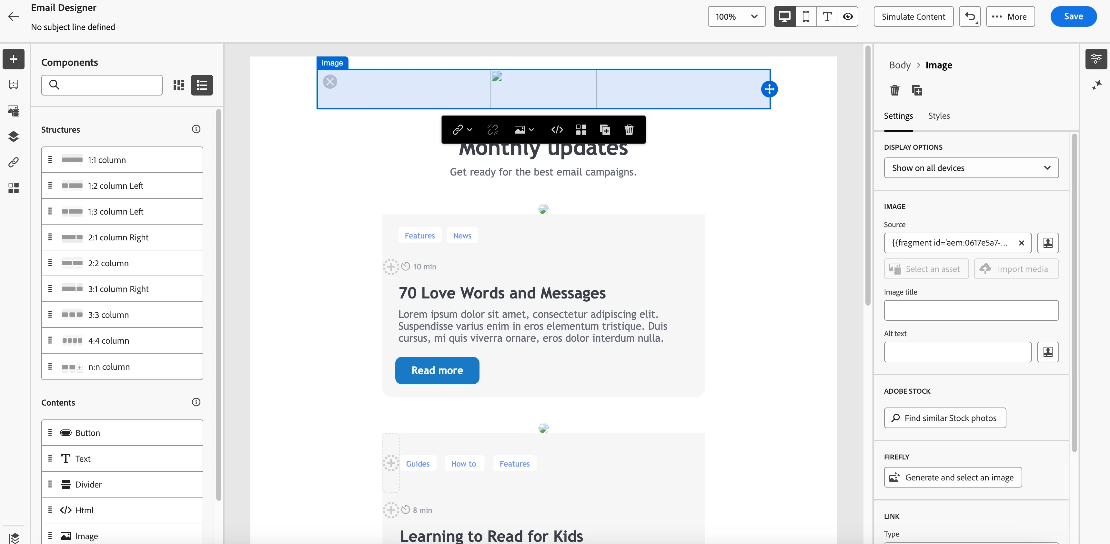Delete image from floating toolbar

629,130
